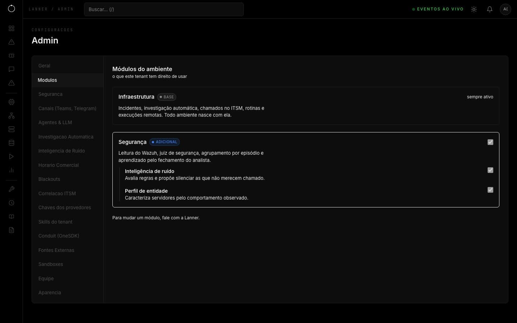Toggle the Inteligência de ruído checkbox
The width and height of the screenshot is (517, 323).
(490, 170)
